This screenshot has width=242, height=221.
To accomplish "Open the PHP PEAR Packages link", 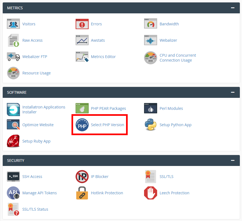I will [x=108, y=108].
